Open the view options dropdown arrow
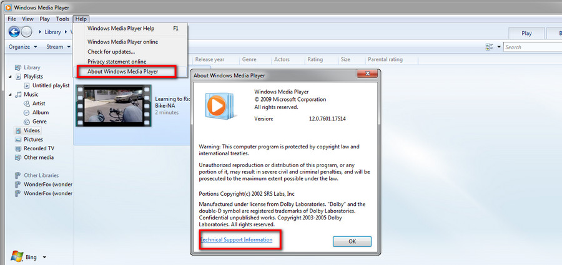 click(x=498, y=47)
